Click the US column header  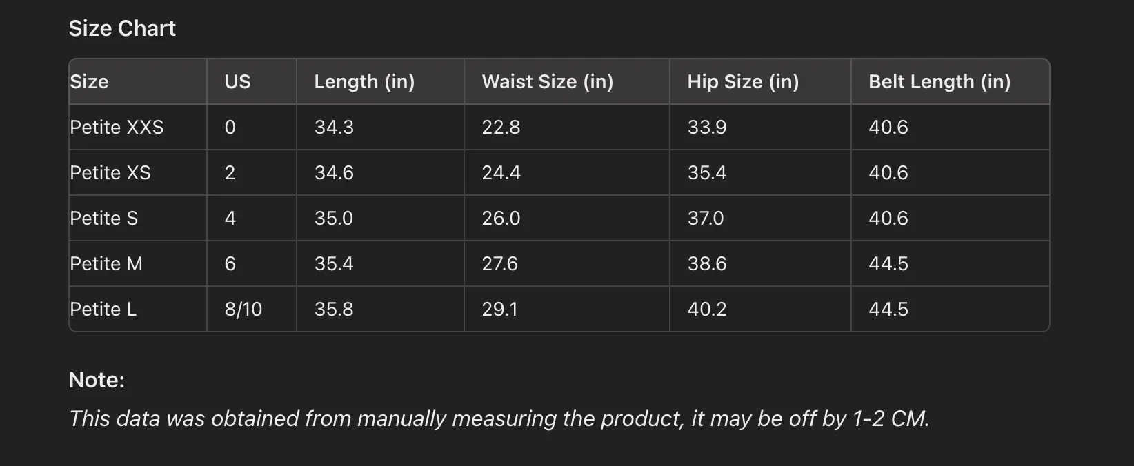pyautogui.click(x=237, y=81)
